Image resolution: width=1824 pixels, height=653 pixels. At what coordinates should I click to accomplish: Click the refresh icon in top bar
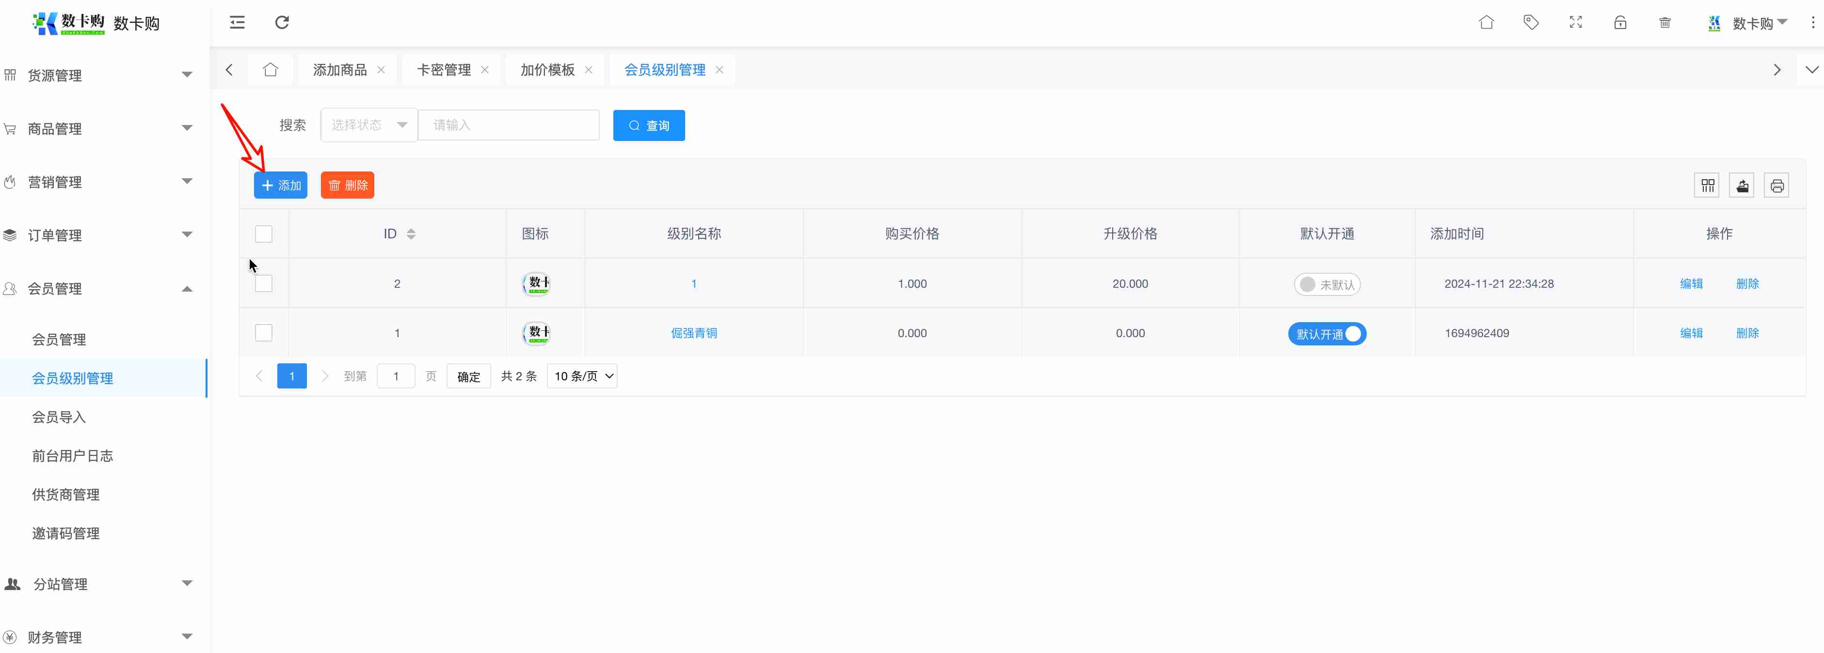(x=282, y=23)
